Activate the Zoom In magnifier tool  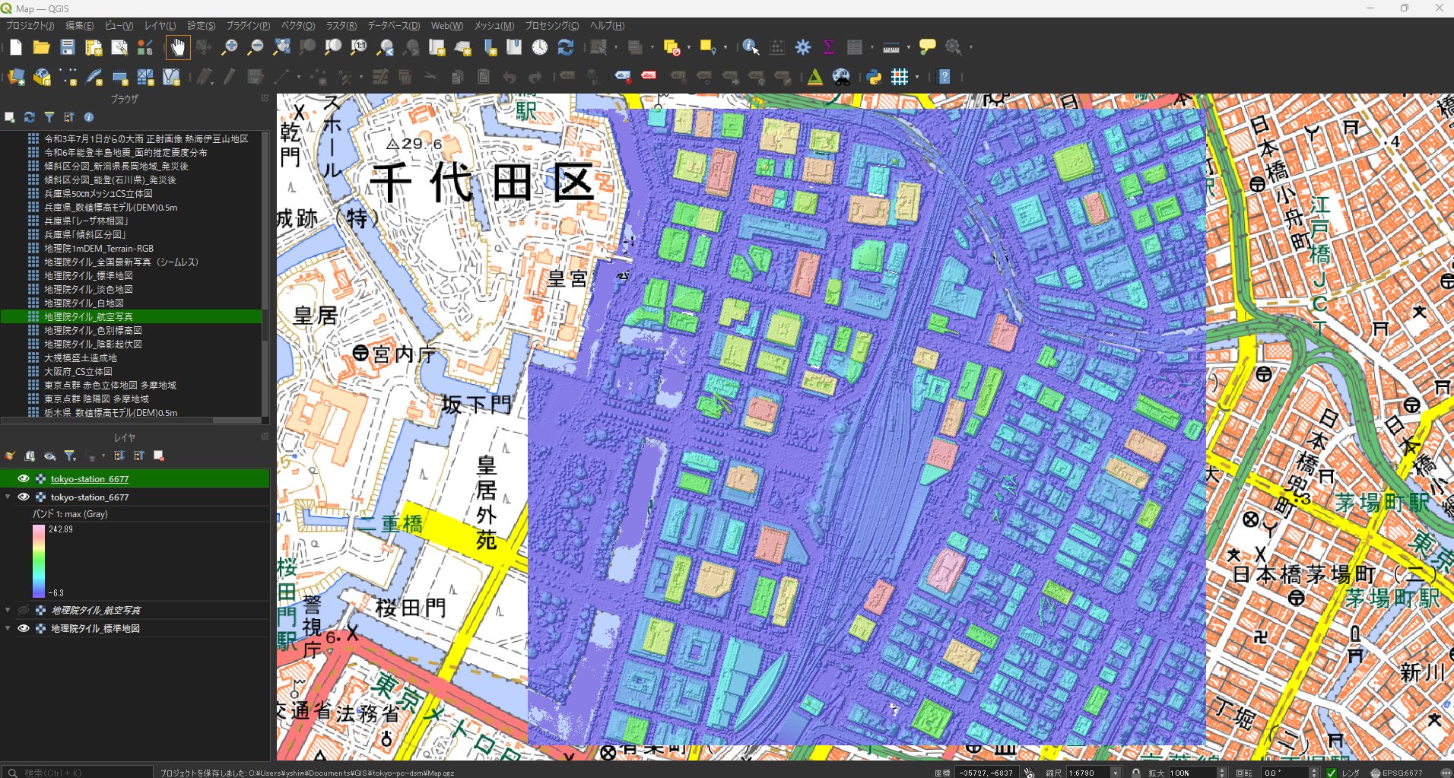pos(229,47)
